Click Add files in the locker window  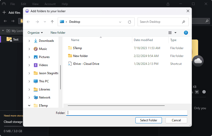11,13
